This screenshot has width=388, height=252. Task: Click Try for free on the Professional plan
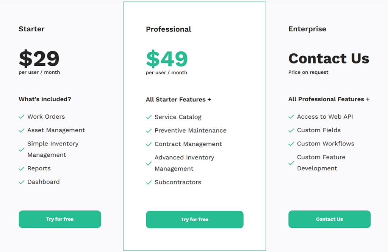tap(194, 219)
